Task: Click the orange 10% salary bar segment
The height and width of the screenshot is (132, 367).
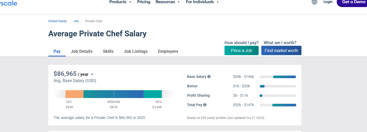Action: coord(74,94)
